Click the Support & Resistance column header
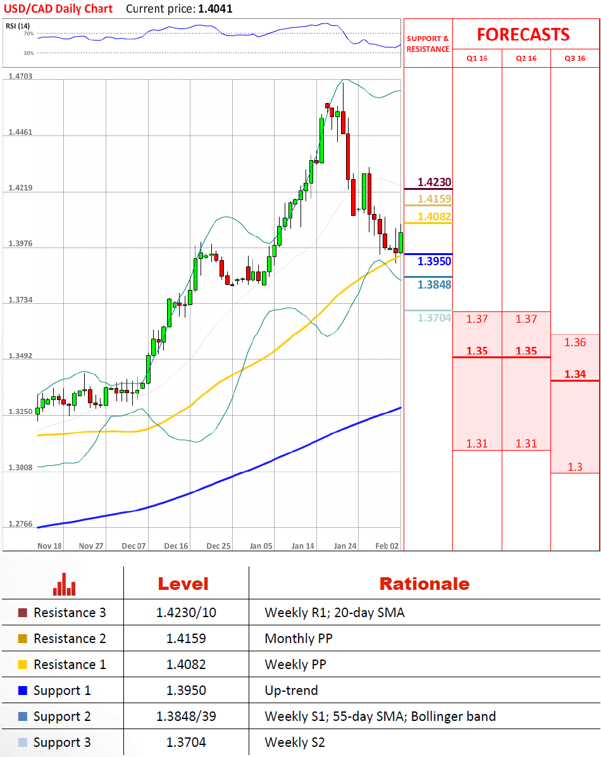 428,44
